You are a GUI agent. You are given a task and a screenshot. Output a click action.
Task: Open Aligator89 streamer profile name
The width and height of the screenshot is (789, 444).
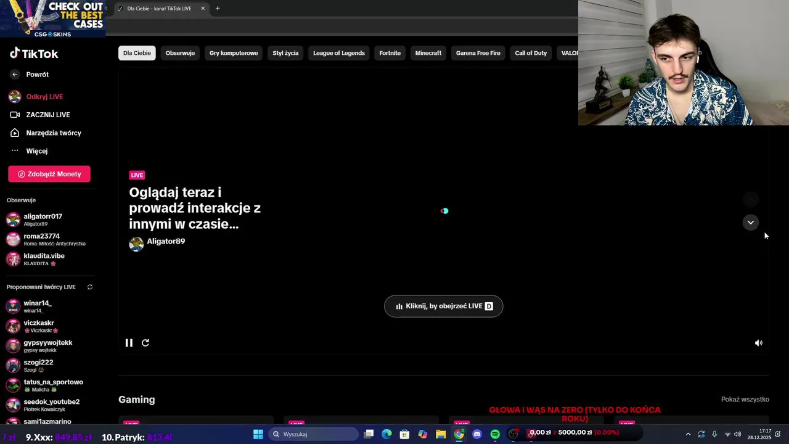coord(166,241)
